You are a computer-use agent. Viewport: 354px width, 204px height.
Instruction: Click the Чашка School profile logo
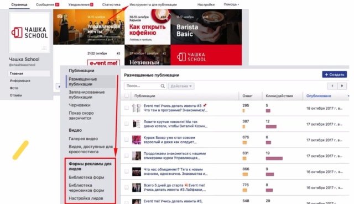[29, 33]
